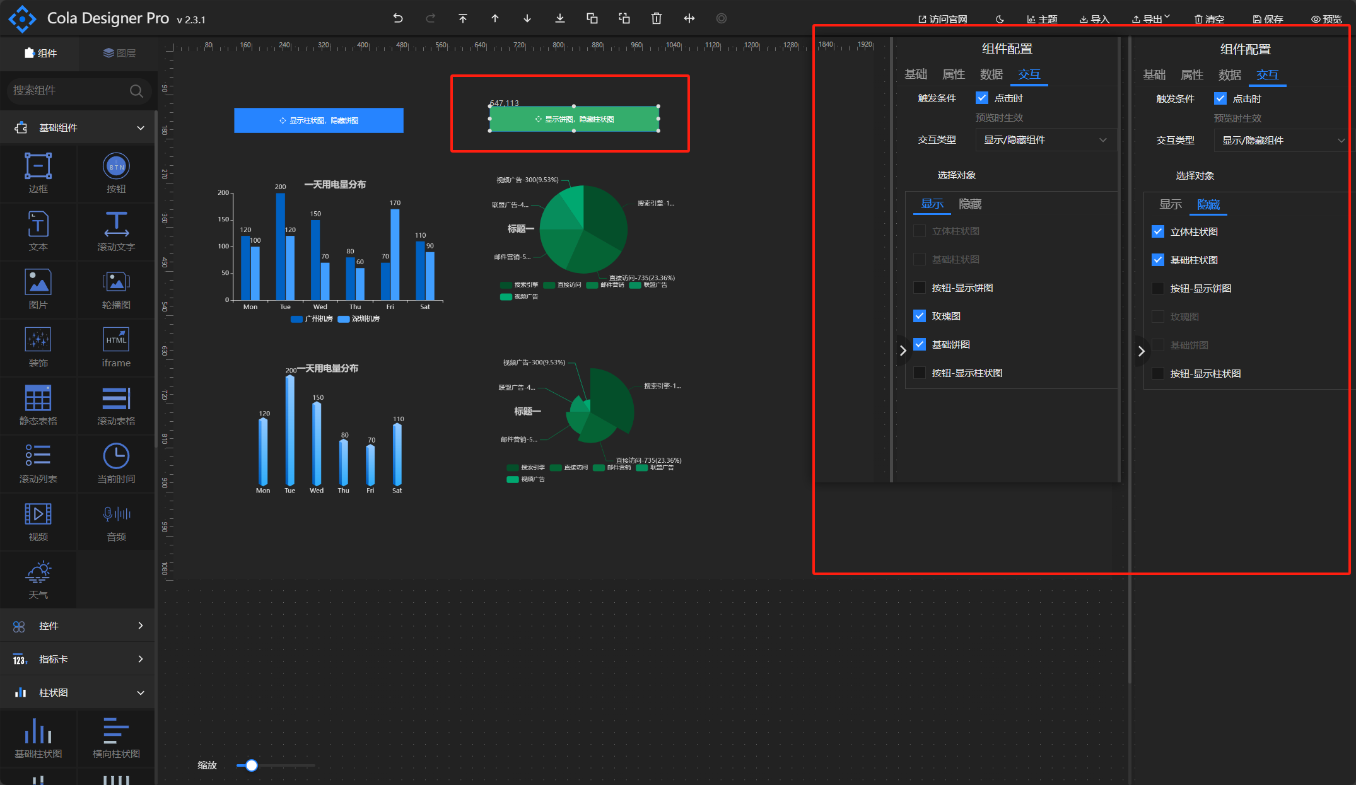The image size is (1356, 785).
Task: Open the 交互类型 显示/隐藏组件 dropdown
Action: pos(1045,140)
